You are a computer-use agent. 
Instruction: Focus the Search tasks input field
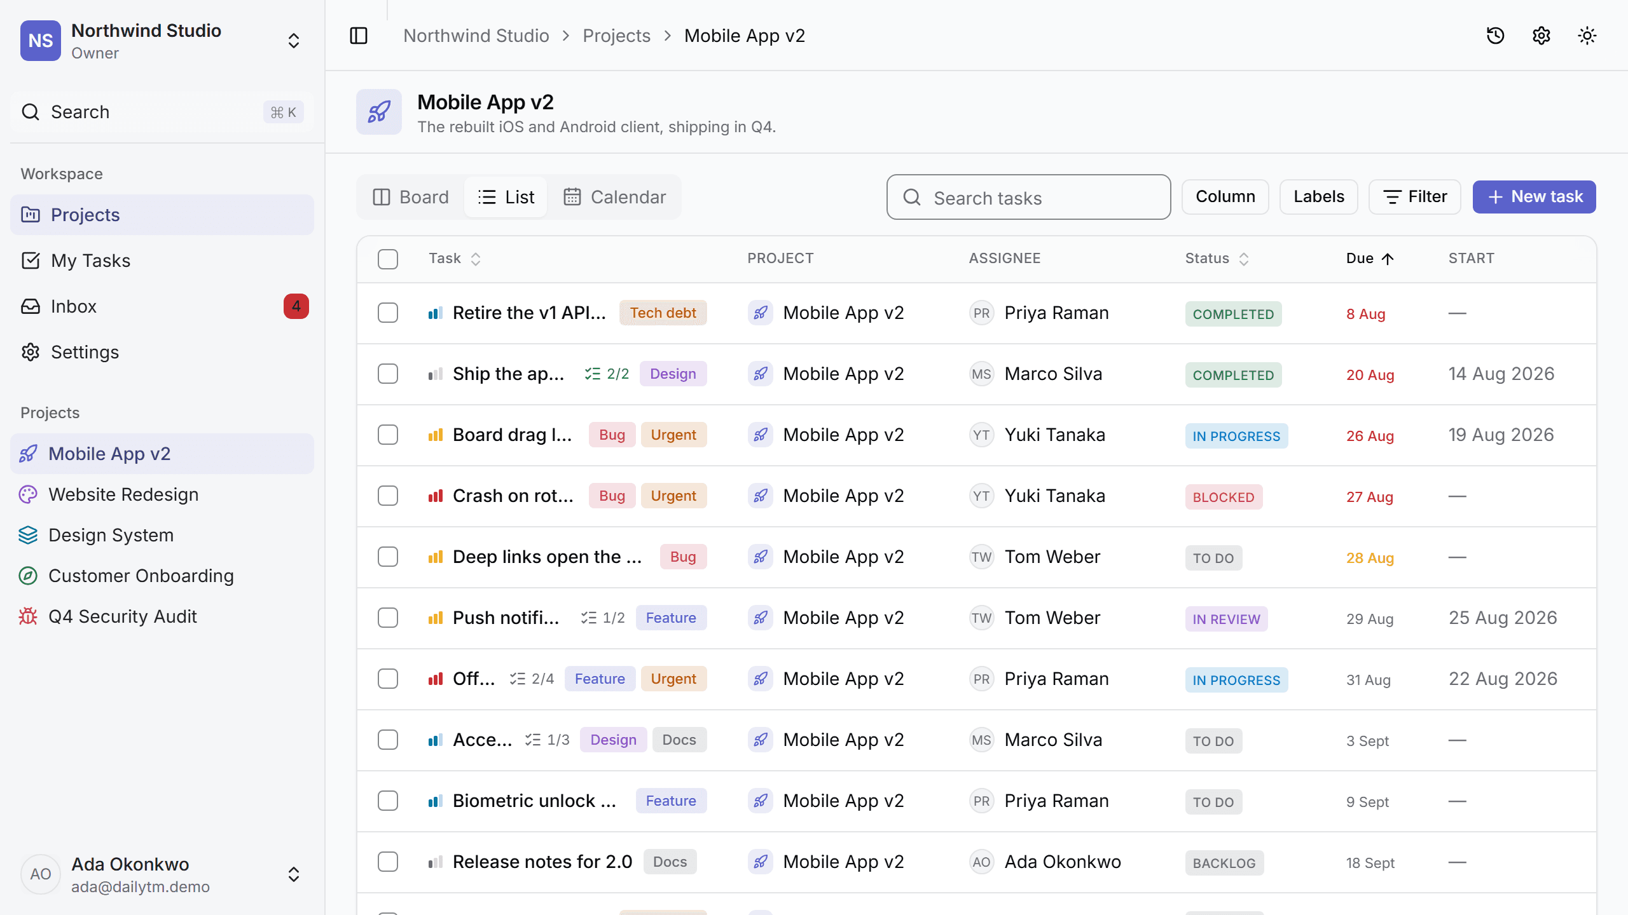pos(1028,197)
